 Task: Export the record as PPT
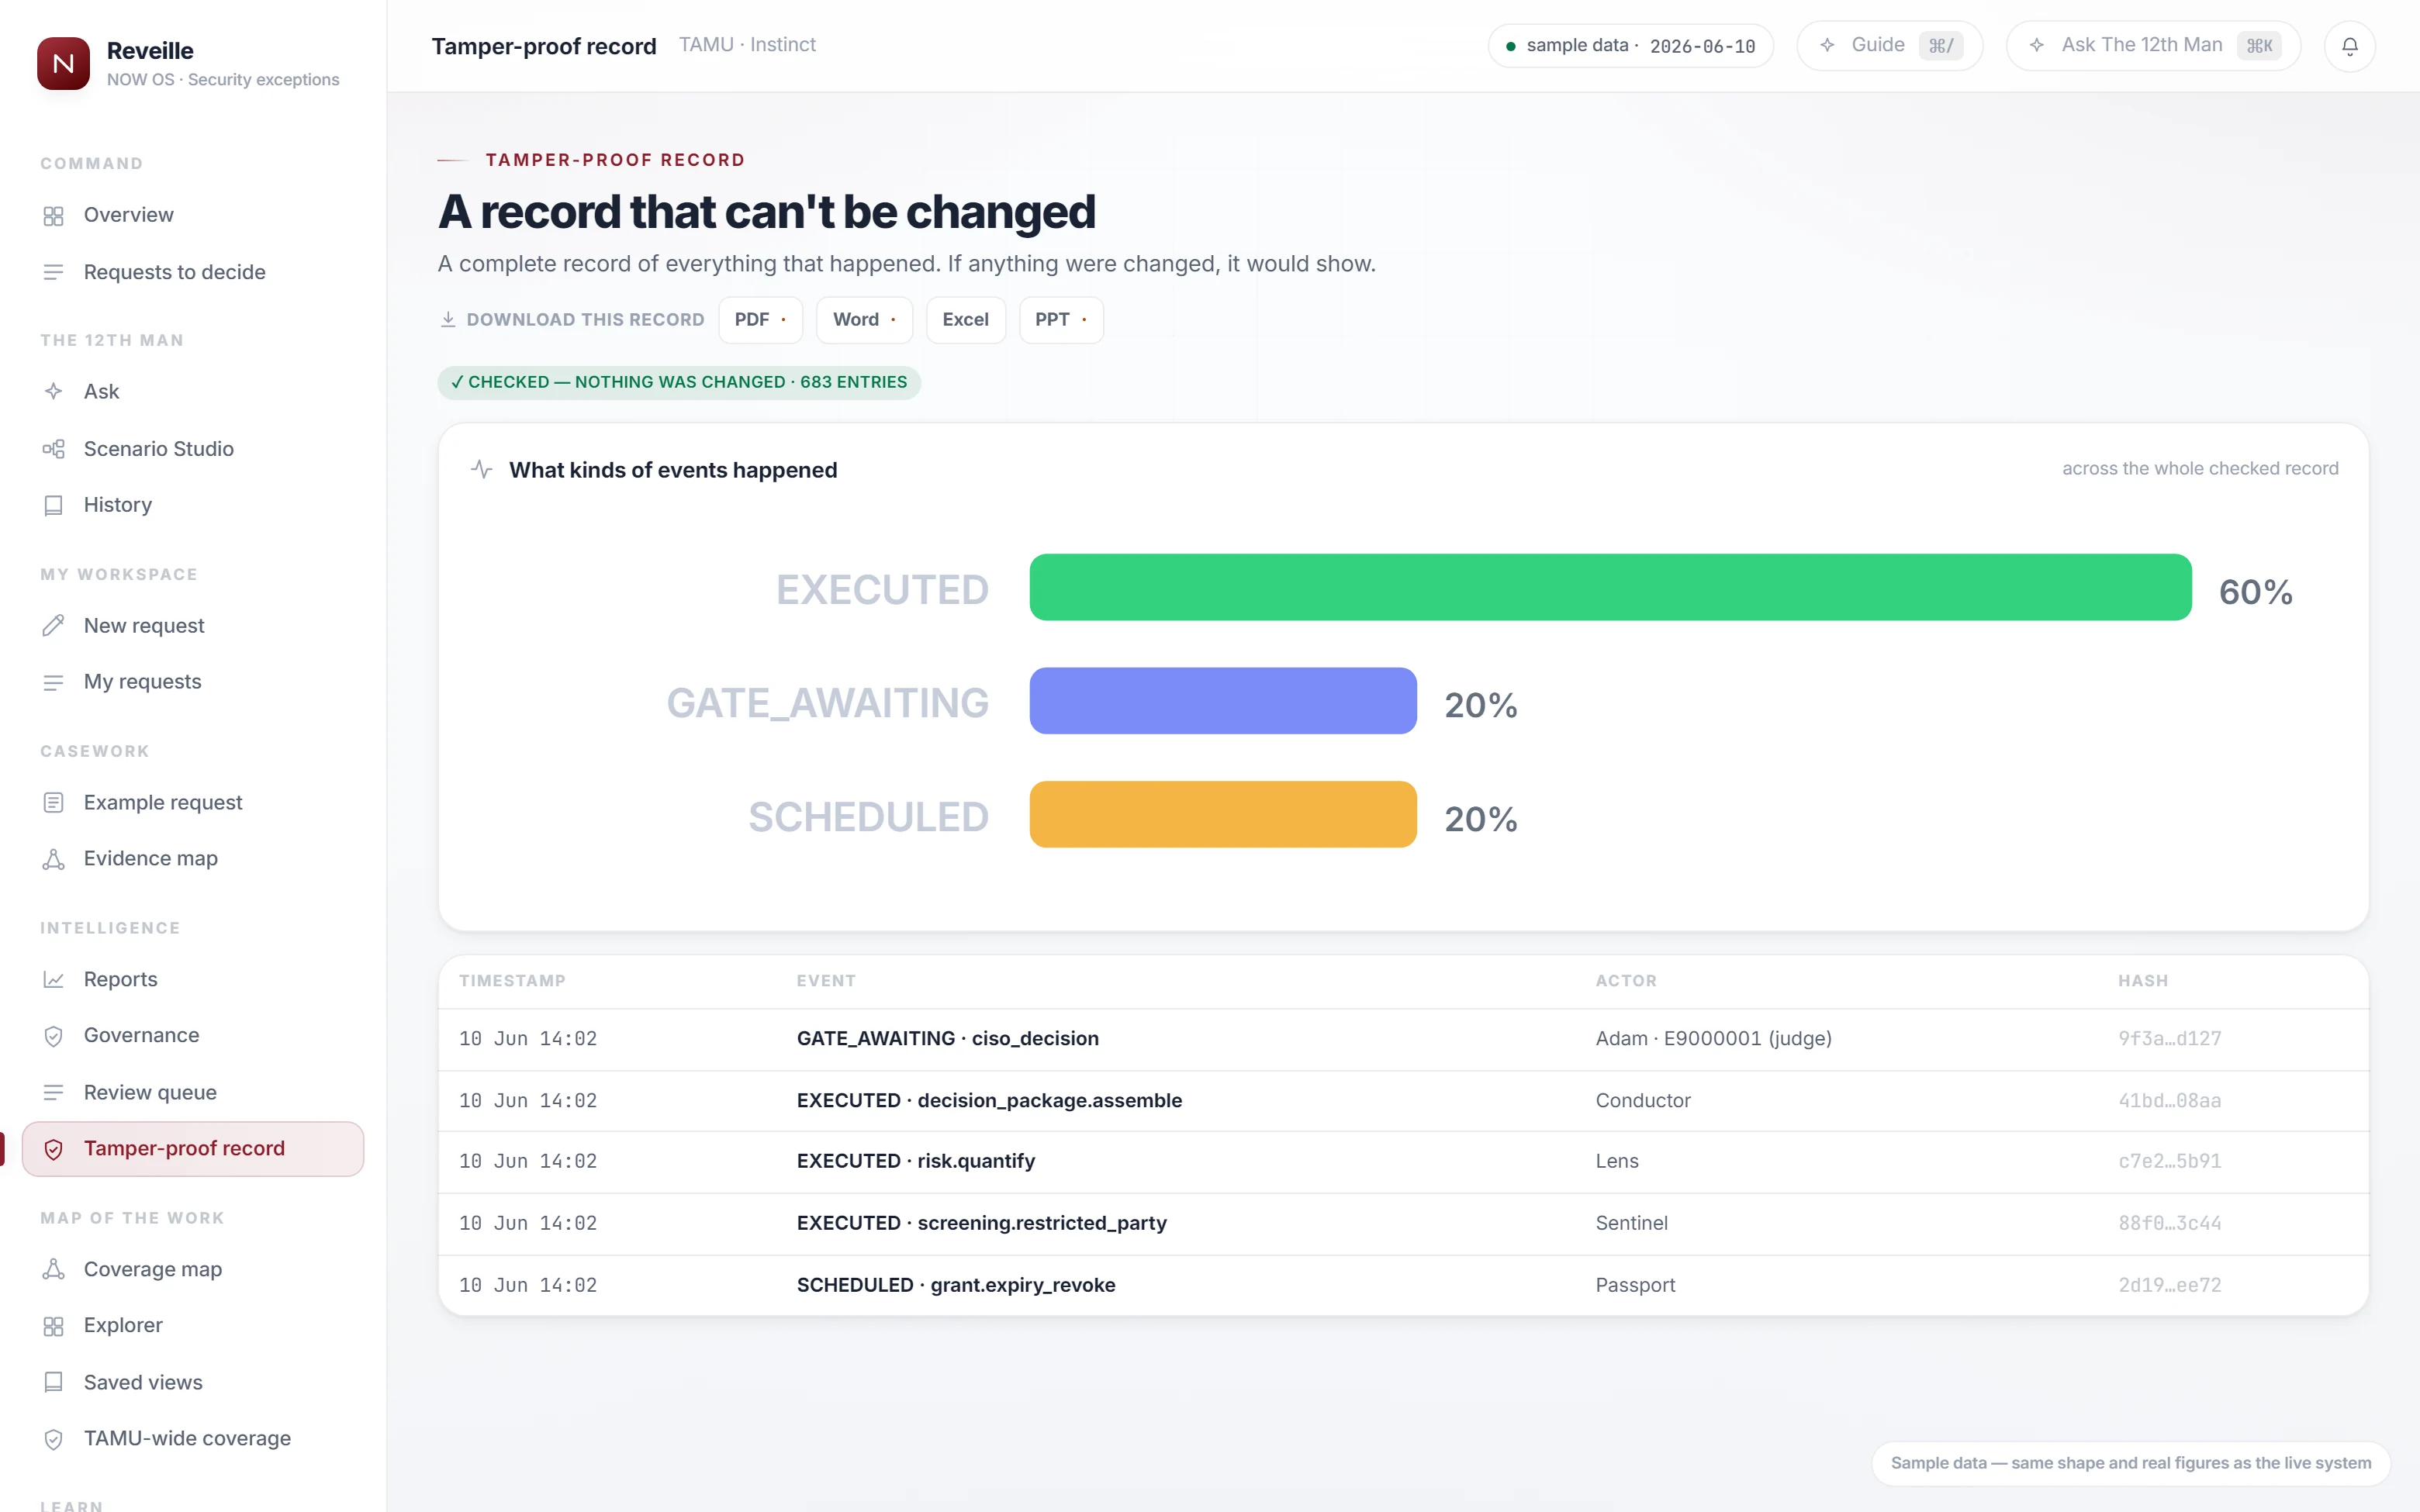[1061, 320]
